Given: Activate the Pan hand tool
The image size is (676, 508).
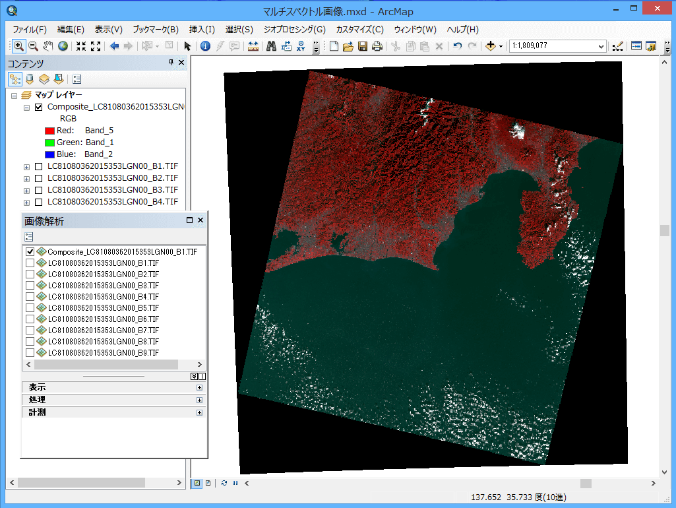Looking at the screenshot, I should tap(48, 46).
